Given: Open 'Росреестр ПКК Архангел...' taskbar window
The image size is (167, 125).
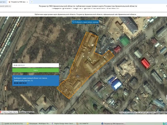Looking at the screenshot, I should tap(113, 123).
